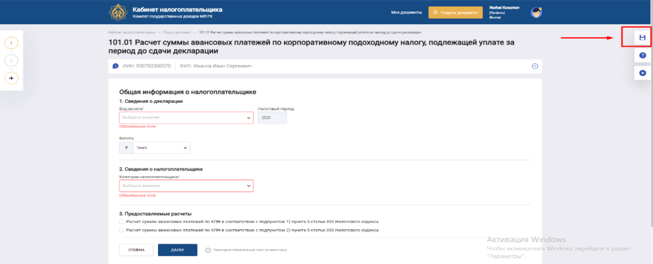Image resolution: width=653 pixels, height=264 pixels.
Task: Open the Вид расчета dropdown
Action: point(186,118)
